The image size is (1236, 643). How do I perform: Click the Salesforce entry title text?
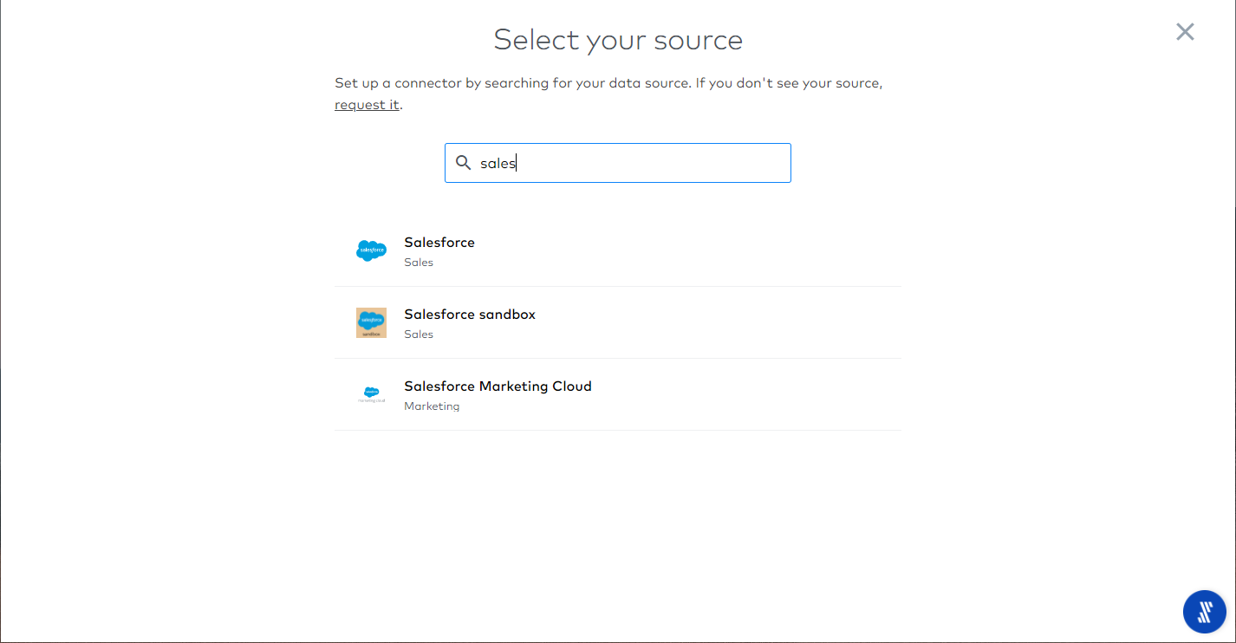click(x=439, y=243)
